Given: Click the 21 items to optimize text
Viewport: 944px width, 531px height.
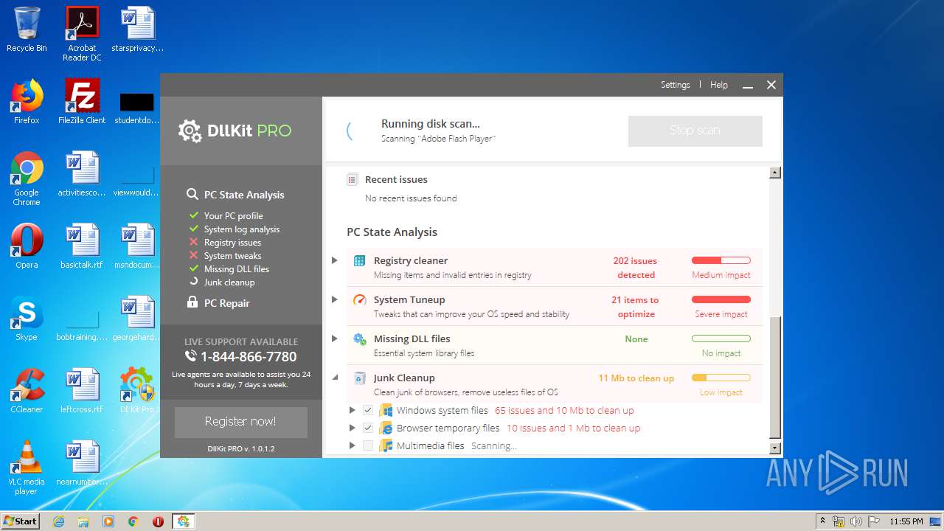Looking at the screenshot, I should (636, 307).
